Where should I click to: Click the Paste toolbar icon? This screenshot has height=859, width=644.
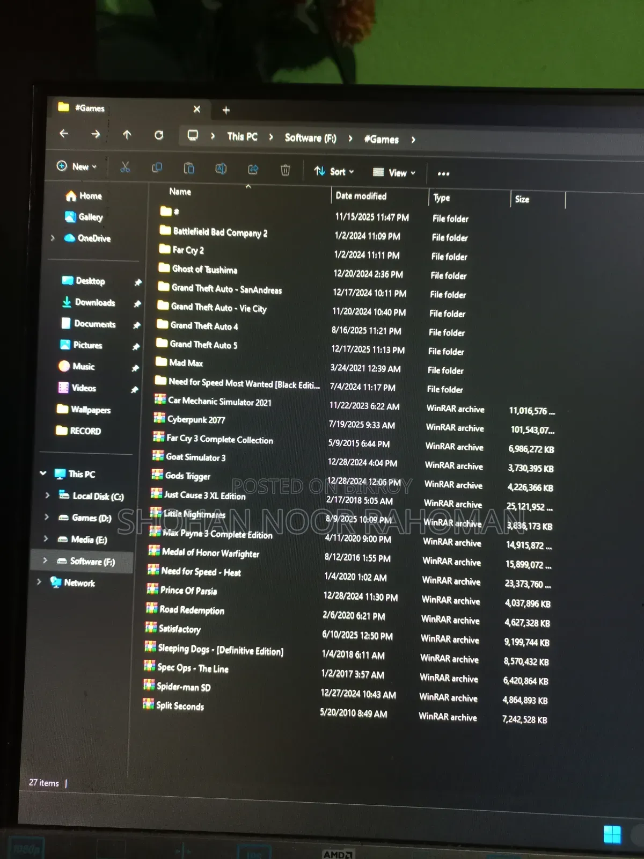(x=189, y=168)
